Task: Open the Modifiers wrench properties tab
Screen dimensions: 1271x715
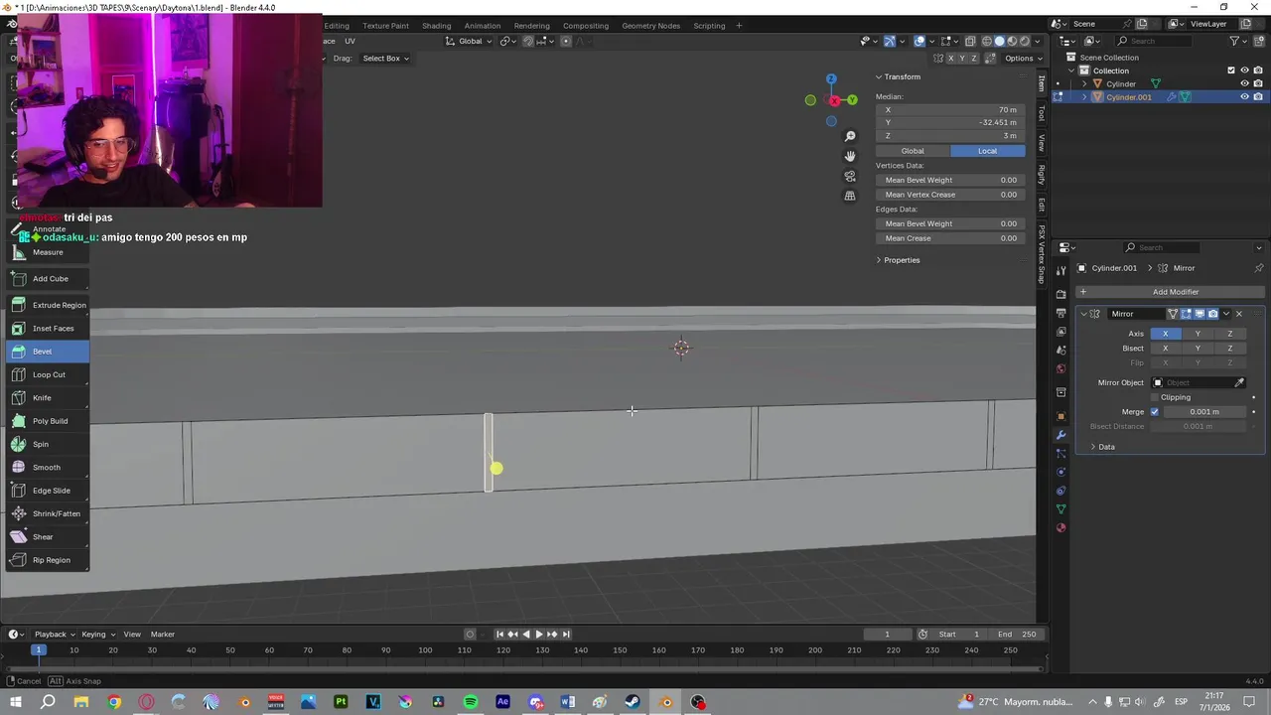Action: (x=1060, y=435)
